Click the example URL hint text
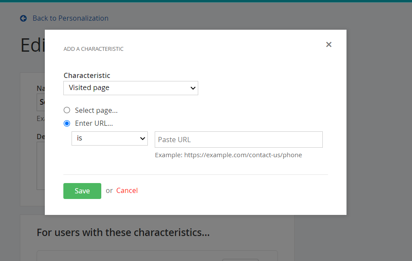This screenshot has height=261, width=412. coord(228,155)
